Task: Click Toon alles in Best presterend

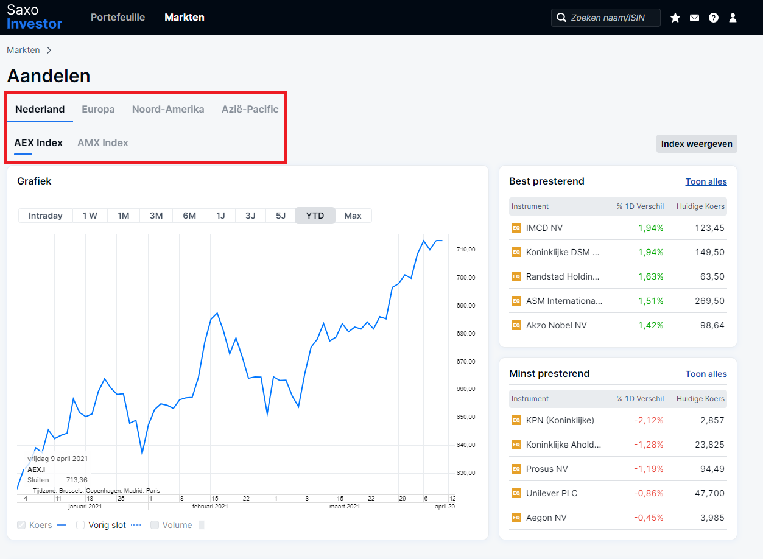Action: coord(706,181)
